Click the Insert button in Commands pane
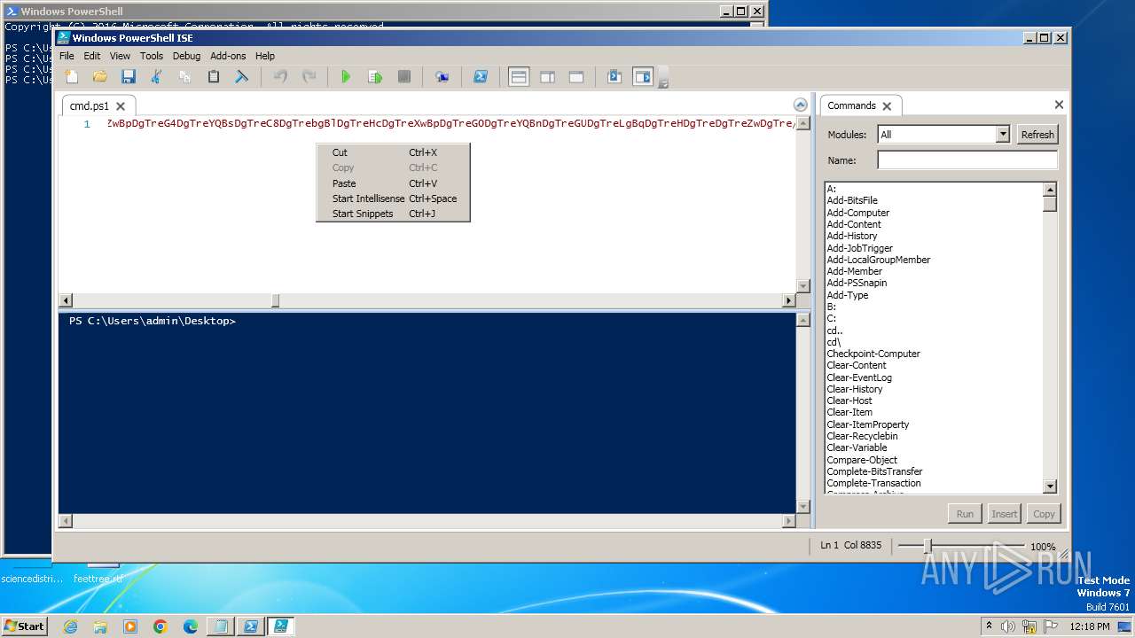 1005,514
